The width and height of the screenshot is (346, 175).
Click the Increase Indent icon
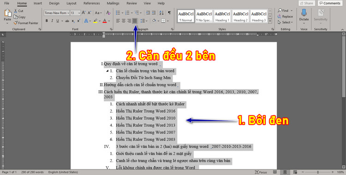154,13
